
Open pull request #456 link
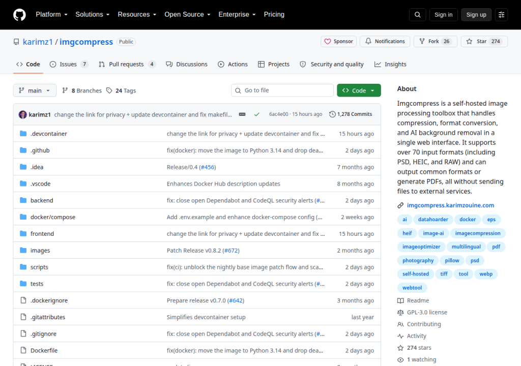pos(208,167)
